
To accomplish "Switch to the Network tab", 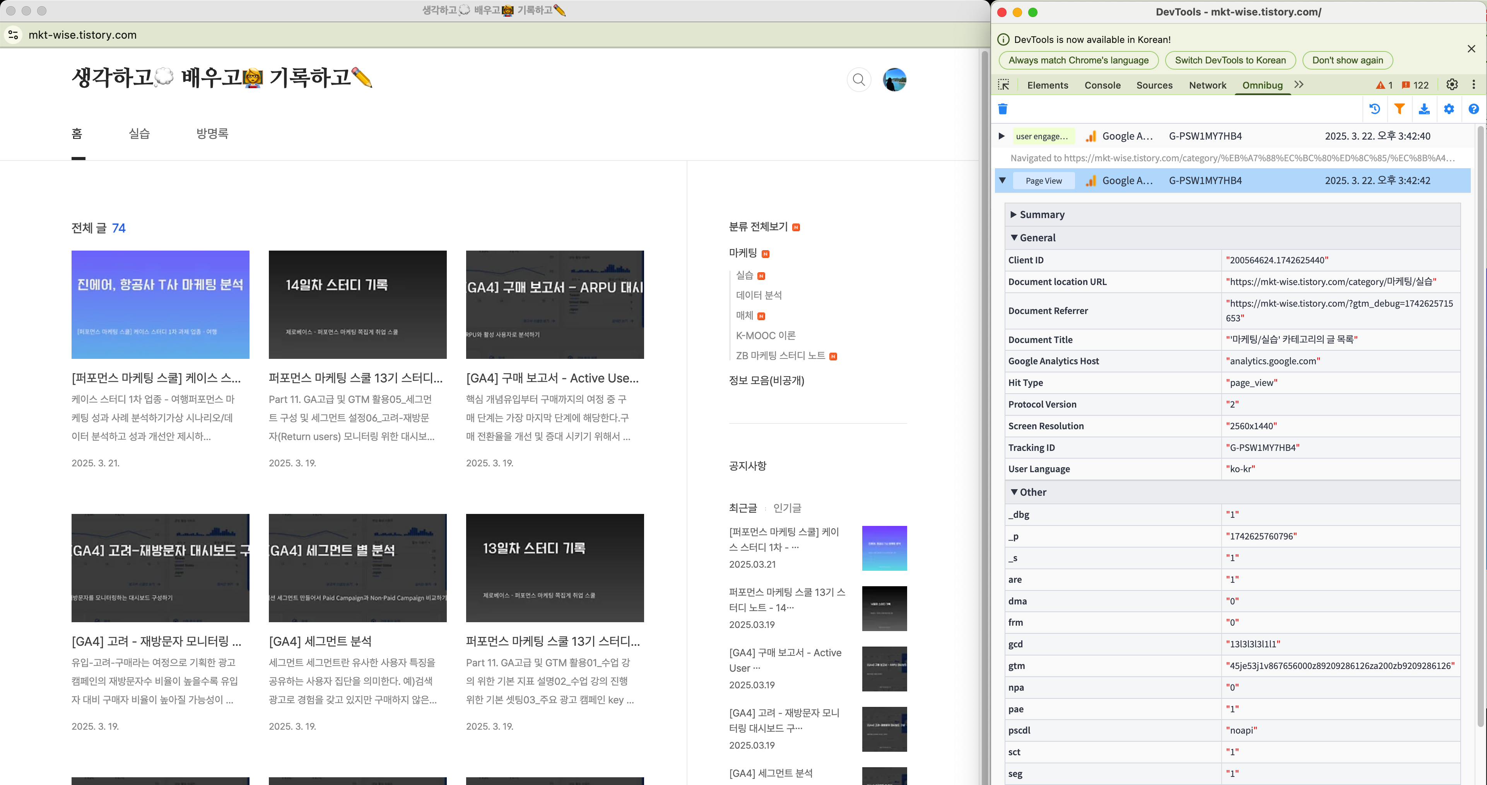I will pos(1207,85).
